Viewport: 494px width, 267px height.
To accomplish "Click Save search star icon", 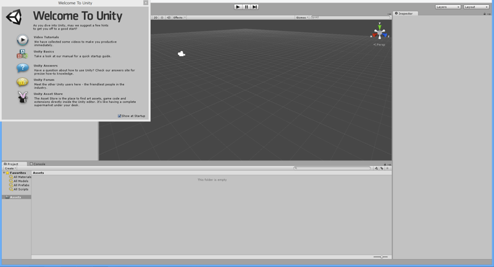I will [x=388, y=168].
